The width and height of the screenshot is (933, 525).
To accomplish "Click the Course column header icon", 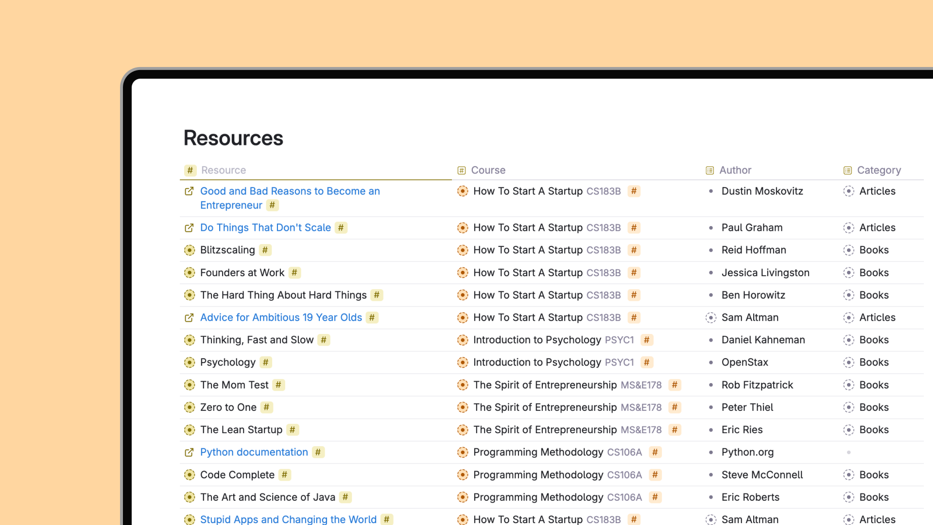I will tap(462, 171).
